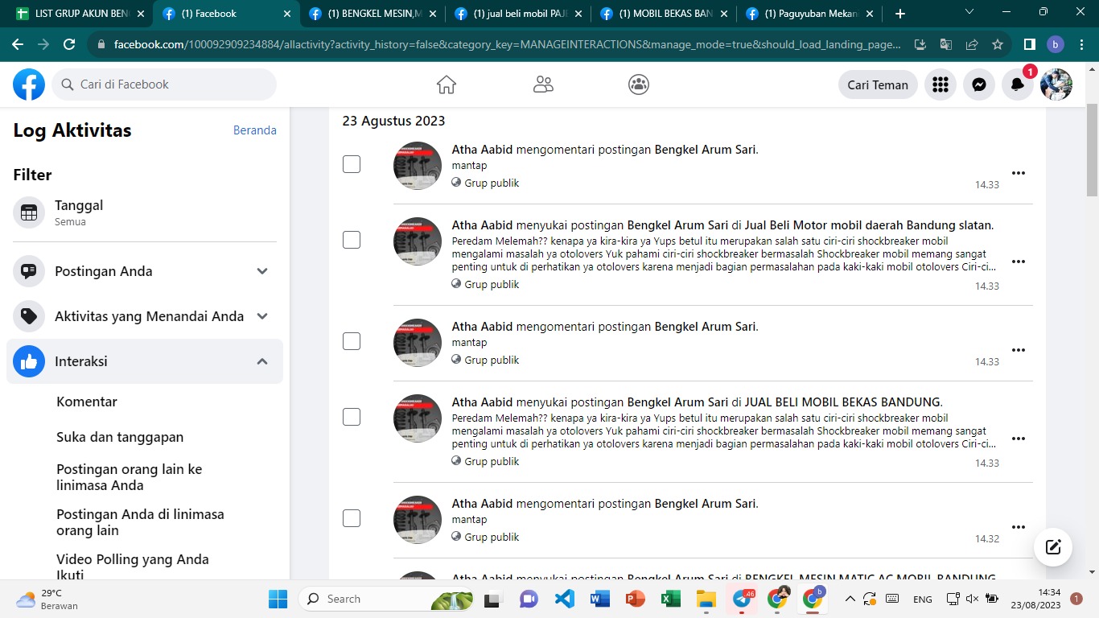Select Postingan Anda di linimasa orang lain
This screenshot has height=618, width=1099.
(x=140, y=522)
